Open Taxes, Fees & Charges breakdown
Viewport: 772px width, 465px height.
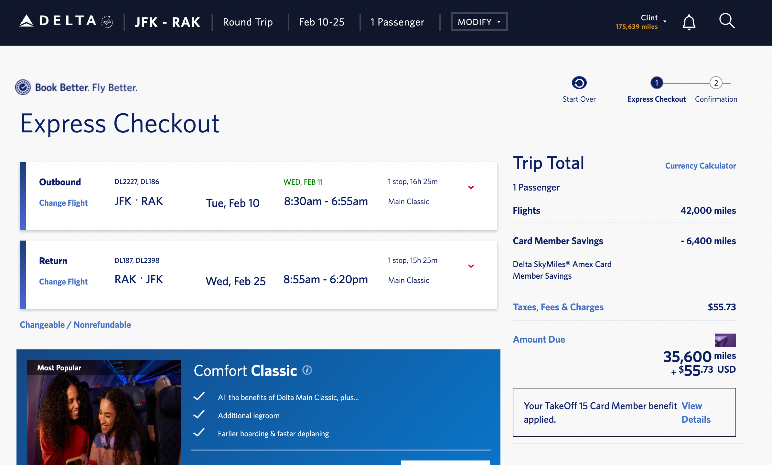pyautogui.click(x=558, y=307)
